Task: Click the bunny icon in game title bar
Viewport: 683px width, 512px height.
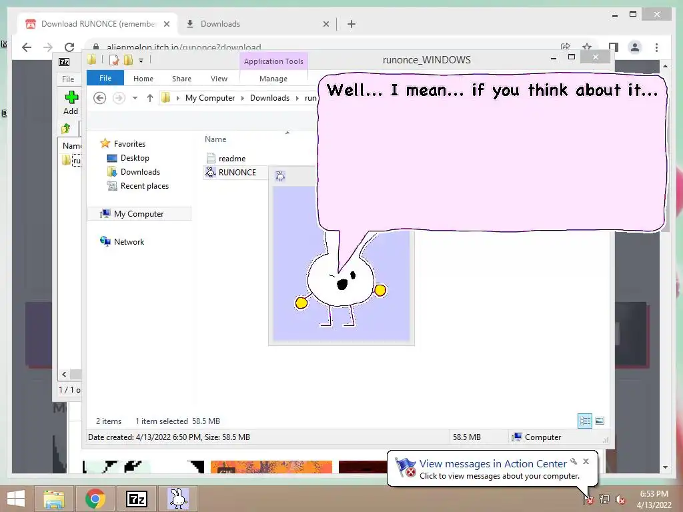Action: pos(280,176)
